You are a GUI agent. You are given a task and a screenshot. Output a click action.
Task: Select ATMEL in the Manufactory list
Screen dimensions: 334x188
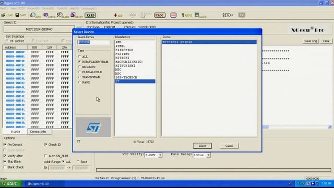pos(135,46)
